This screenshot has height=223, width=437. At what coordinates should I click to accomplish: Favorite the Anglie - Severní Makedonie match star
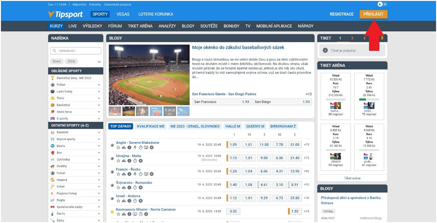118,147
